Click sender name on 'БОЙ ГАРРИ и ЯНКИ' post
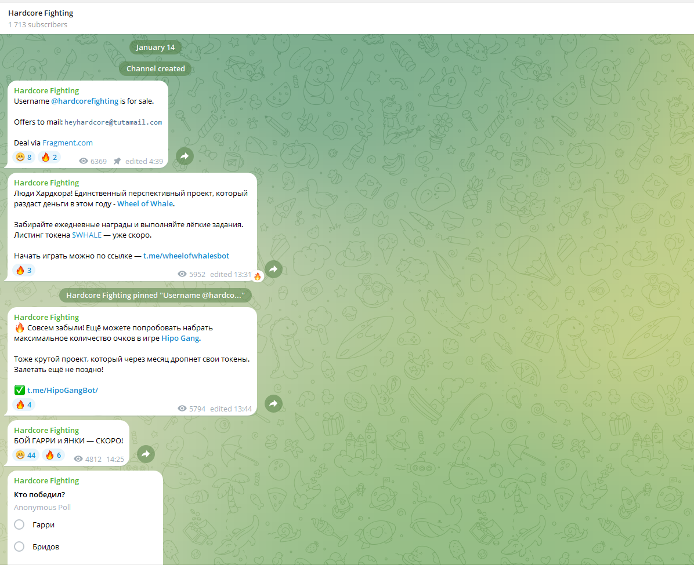The height and width of the screenshot is (572, 694). pos(46,430)
